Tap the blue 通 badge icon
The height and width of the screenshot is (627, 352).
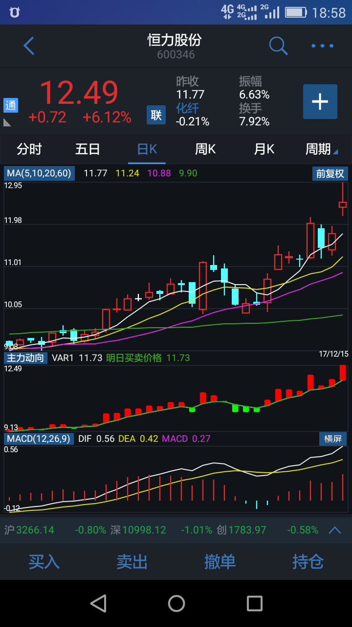pos(11,105)
